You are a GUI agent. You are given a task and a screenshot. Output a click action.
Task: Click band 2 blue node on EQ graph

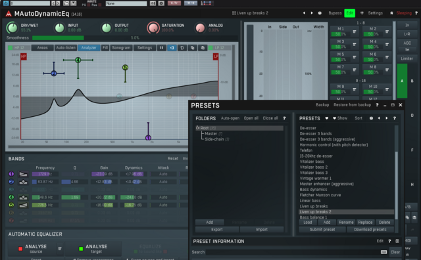(54, 73)
